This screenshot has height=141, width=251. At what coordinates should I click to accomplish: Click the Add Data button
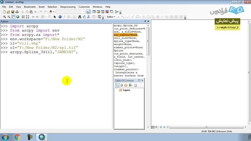tap(51, 12)
